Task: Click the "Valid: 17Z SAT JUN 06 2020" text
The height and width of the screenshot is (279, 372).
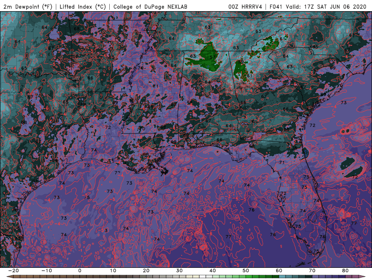Action: pyautogui.click(x=326, y=7)
